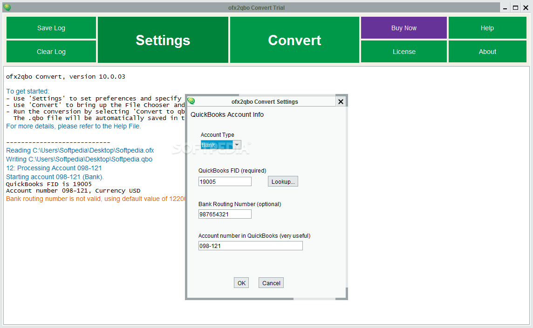Click the Lookup... button
Screen dimensions: 533x328
[x=283, y=181]
